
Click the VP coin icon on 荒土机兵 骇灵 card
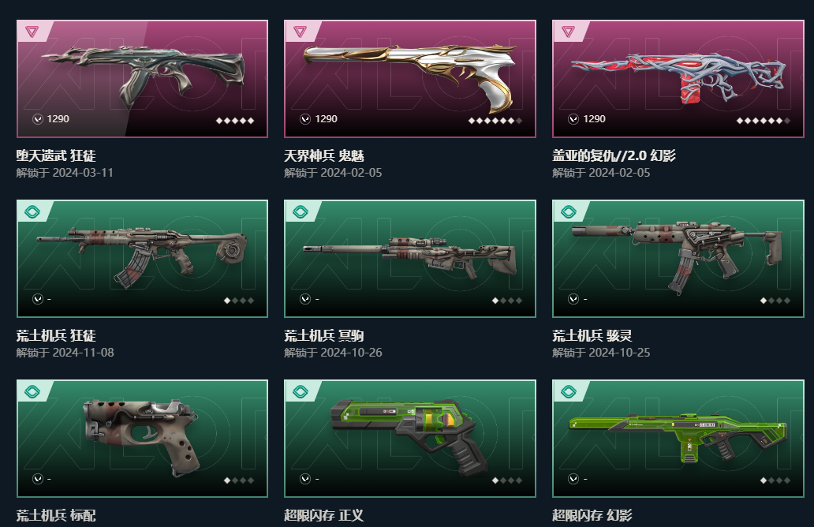click(x=573, y=299)
